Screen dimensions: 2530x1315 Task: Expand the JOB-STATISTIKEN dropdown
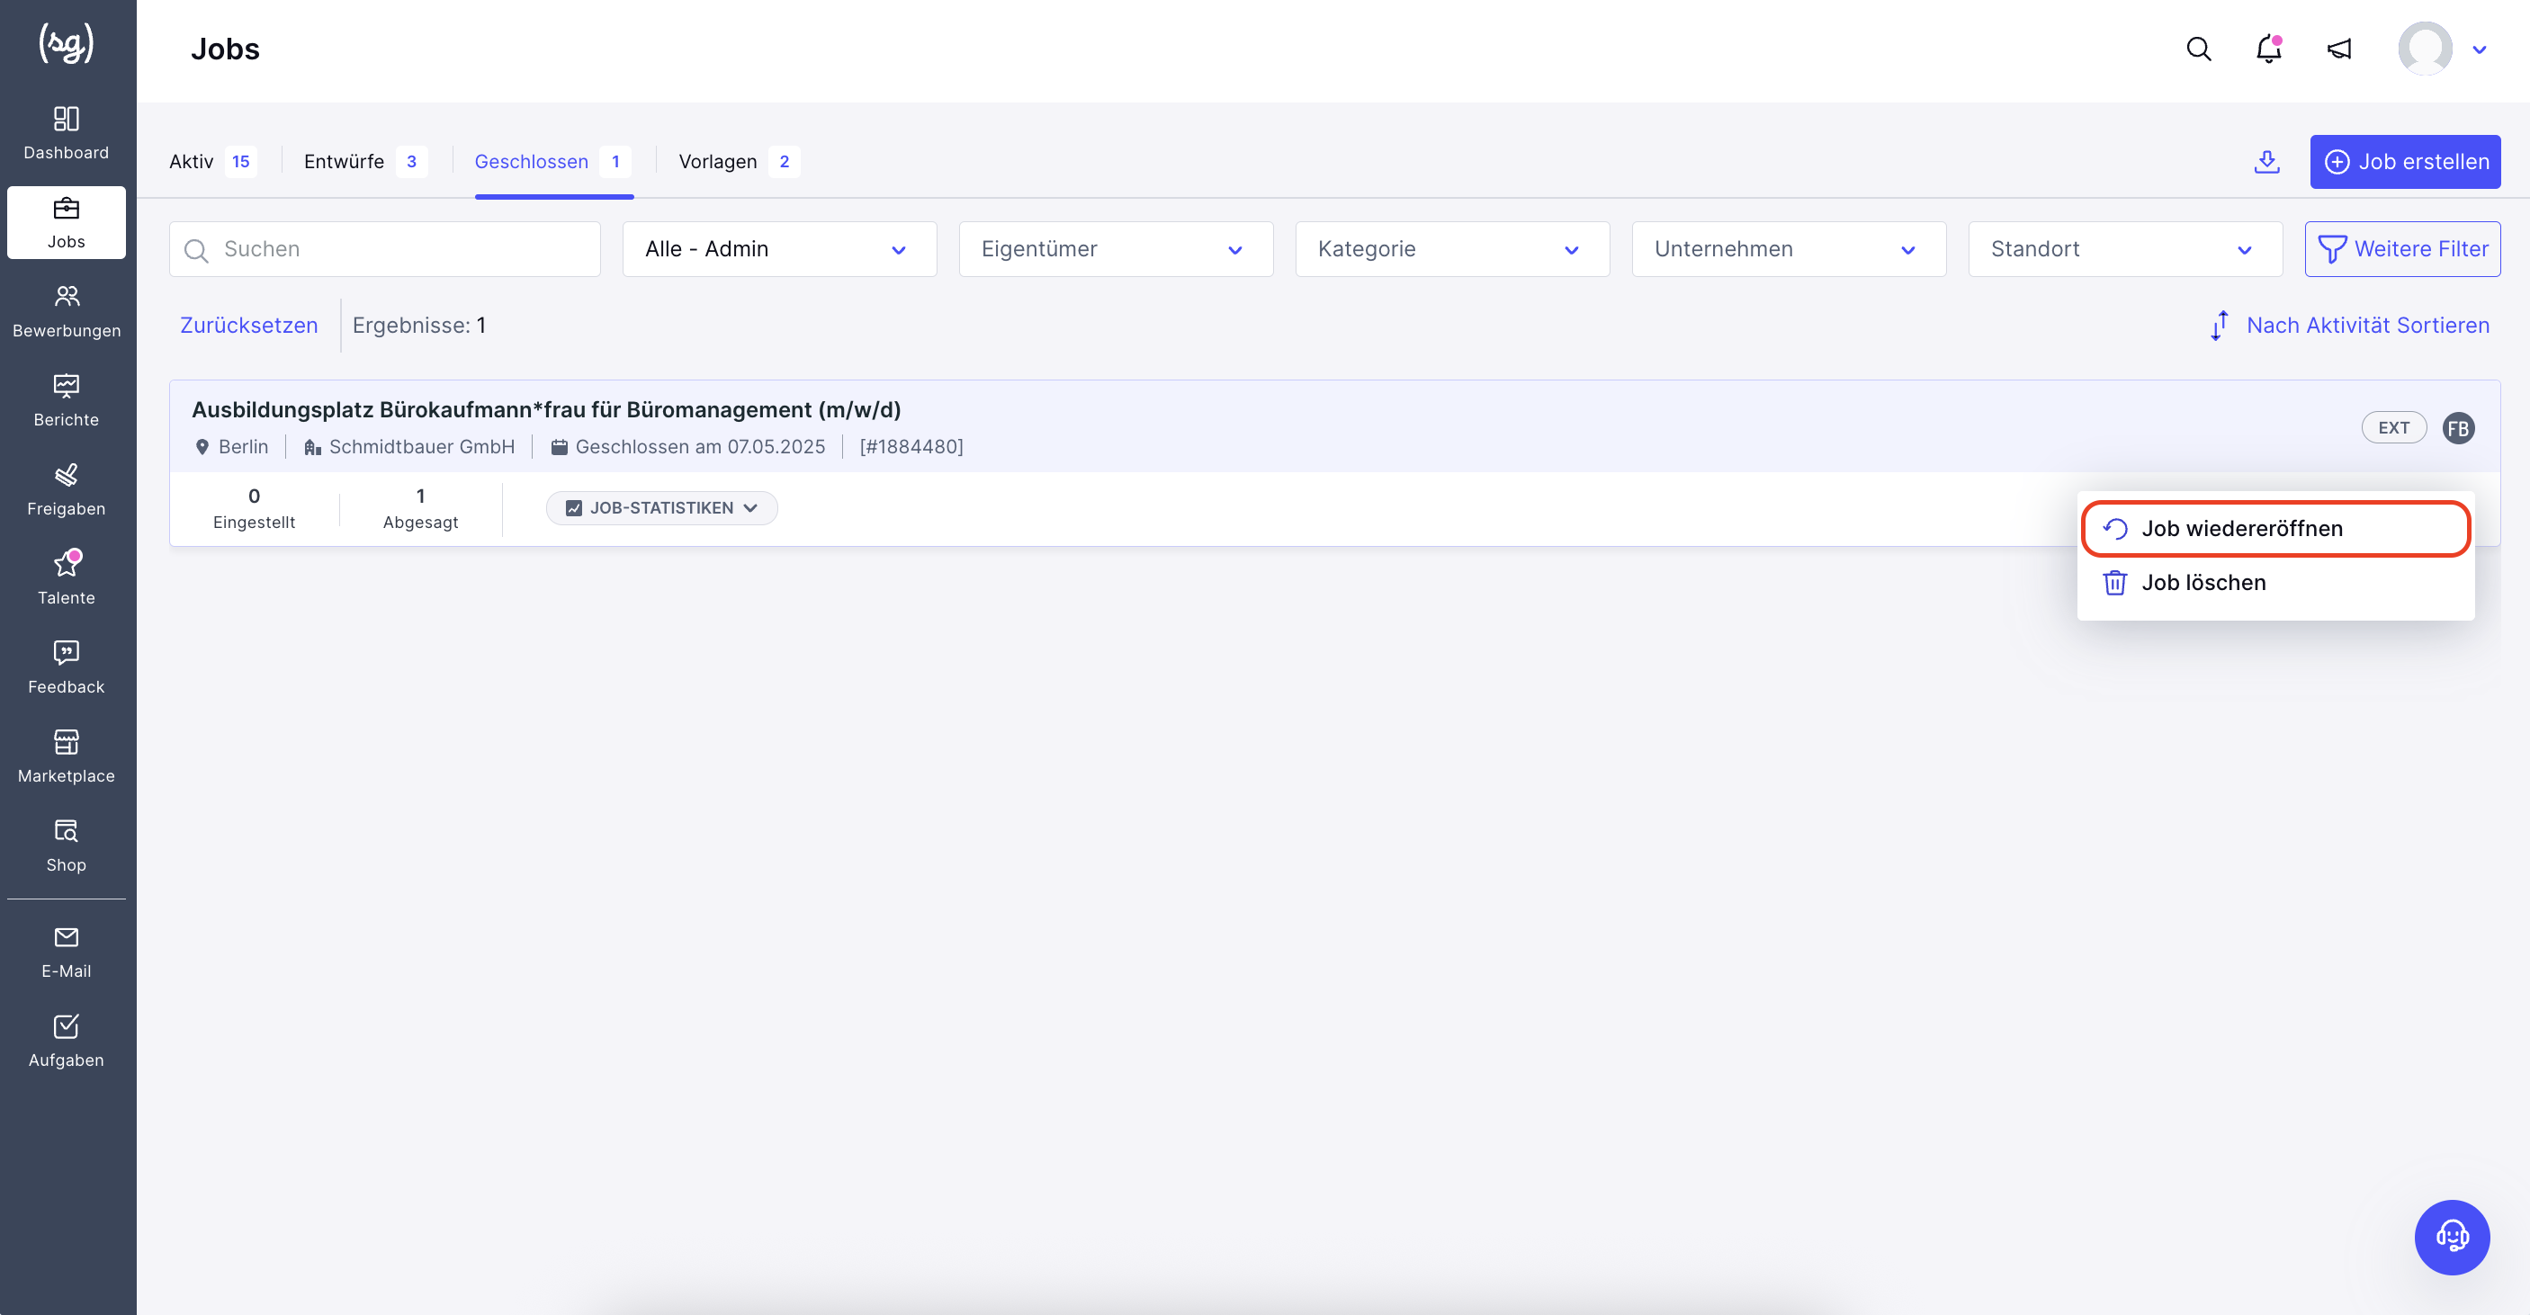point(662,507)
